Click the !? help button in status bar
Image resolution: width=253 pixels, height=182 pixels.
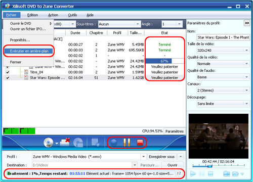click(x=179, y=173)
